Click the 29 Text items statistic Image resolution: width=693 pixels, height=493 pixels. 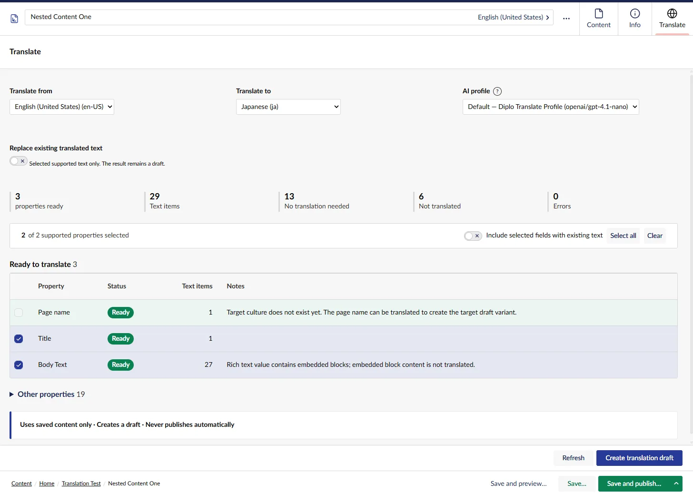coord(165,201)
